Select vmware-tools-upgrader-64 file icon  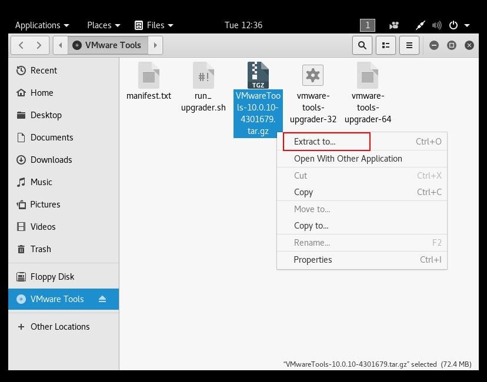pyautogui.click(x=368, y=75)
